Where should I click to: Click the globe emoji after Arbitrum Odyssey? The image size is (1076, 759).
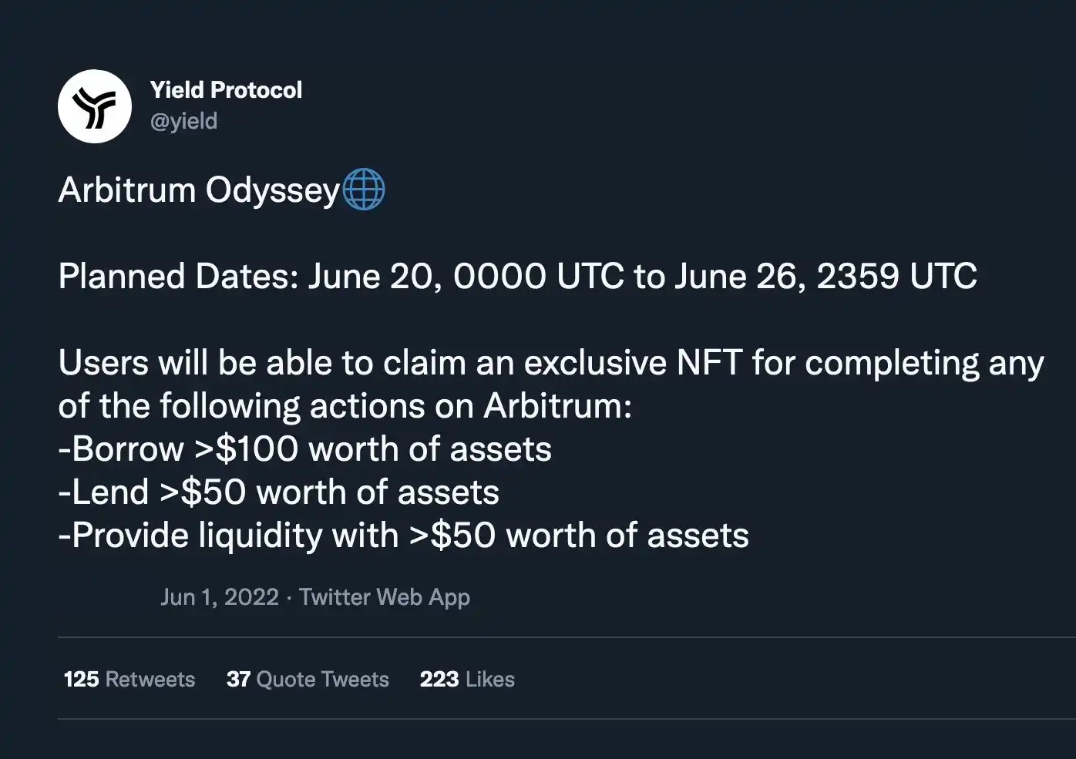pyautogui.click(x=363, y=190)
